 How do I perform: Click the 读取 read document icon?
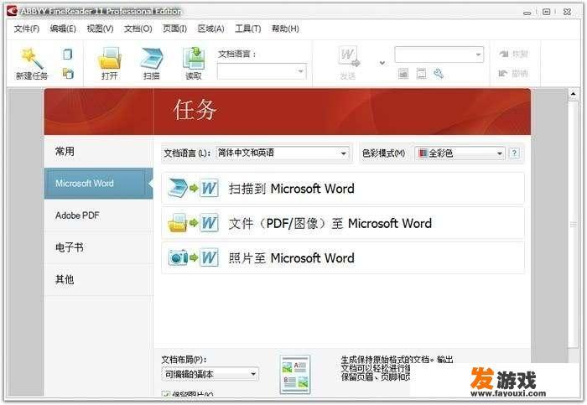pyautogui.click(x=194, y=58)
